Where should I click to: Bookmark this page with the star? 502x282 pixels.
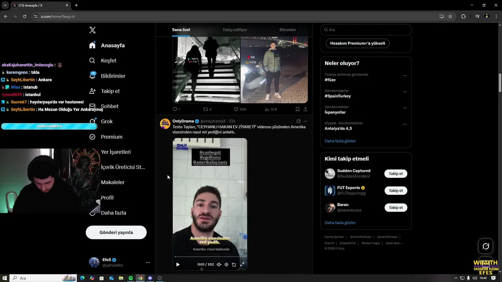(x=450, y=16)
